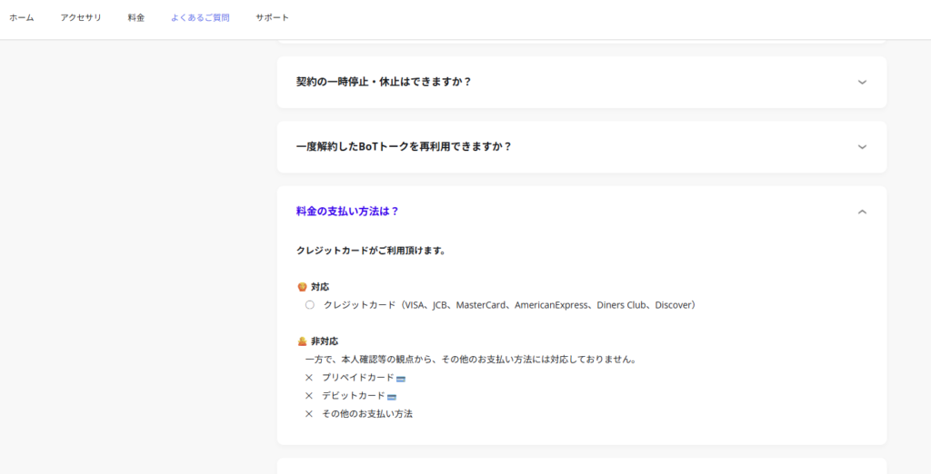The width and height of the screenshot is (931, 474).
Task: Click the 料金の支払い方法は？ question title
Action: coord(347,212)
